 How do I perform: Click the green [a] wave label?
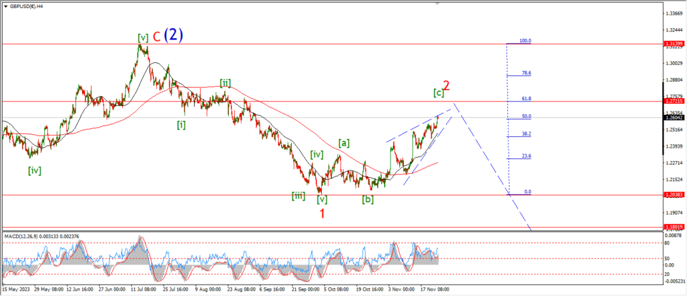click(343, 142)
